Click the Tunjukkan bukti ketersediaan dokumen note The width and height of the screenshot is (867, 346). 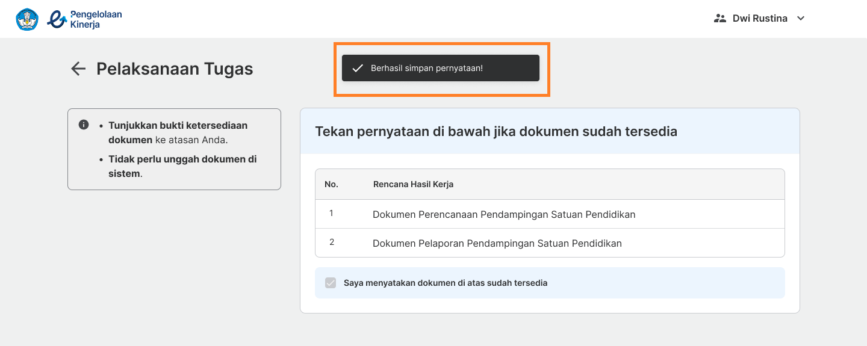click(x=178, y=132)
